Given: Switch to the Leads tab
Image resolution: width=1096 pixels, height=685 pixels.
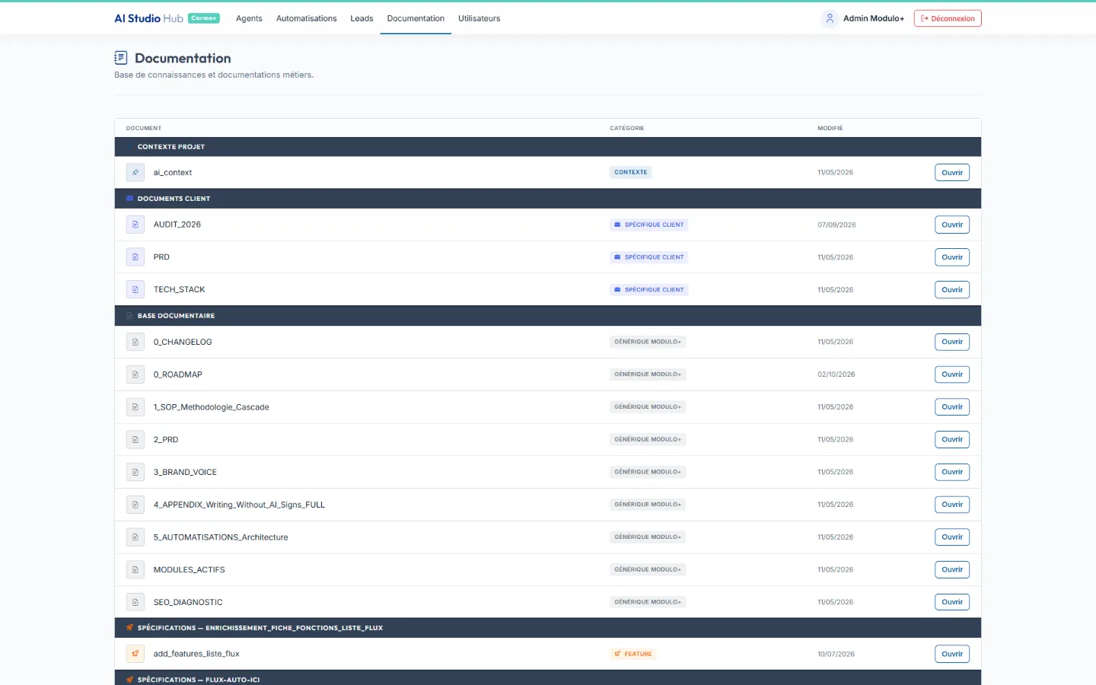Looking at the screenshot, I should [x=362, y=18].
